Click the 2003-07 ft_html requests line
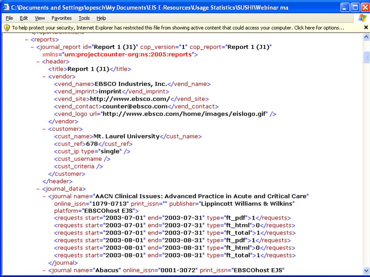This screenshot has height=277, width=370. [x=175, y=225]
